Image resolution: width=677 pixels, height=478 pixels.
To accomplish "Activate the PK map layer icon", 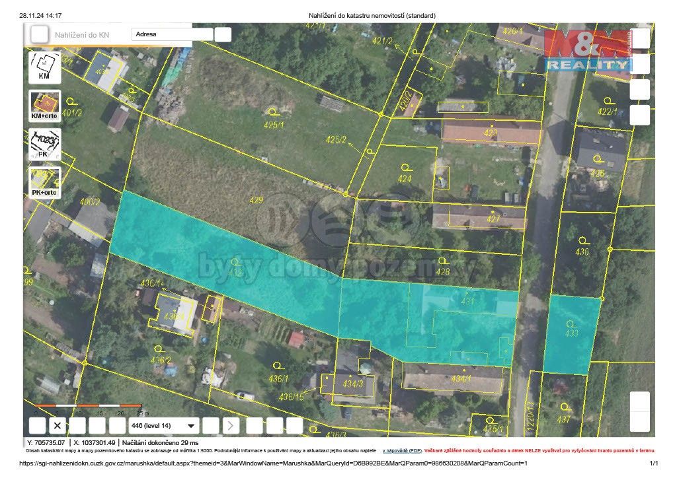I will [x=45, y=144].
